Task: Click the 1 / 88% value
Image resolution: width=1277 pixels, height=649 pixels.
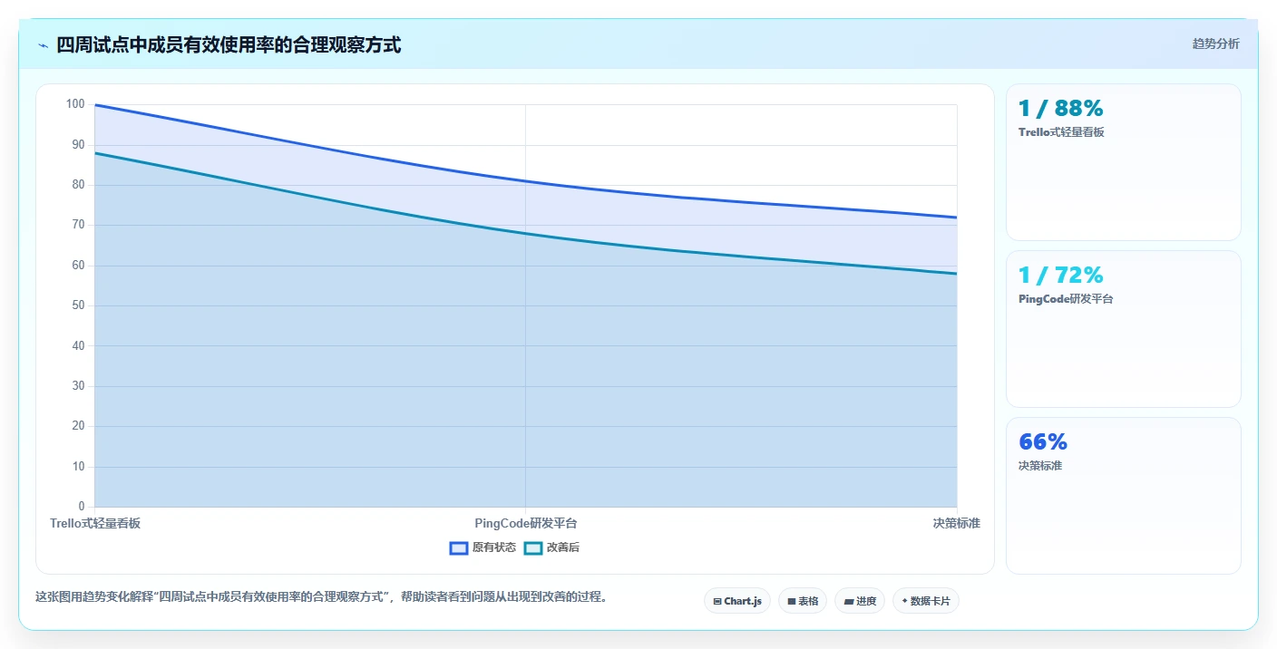Action: coord(1061,109)
